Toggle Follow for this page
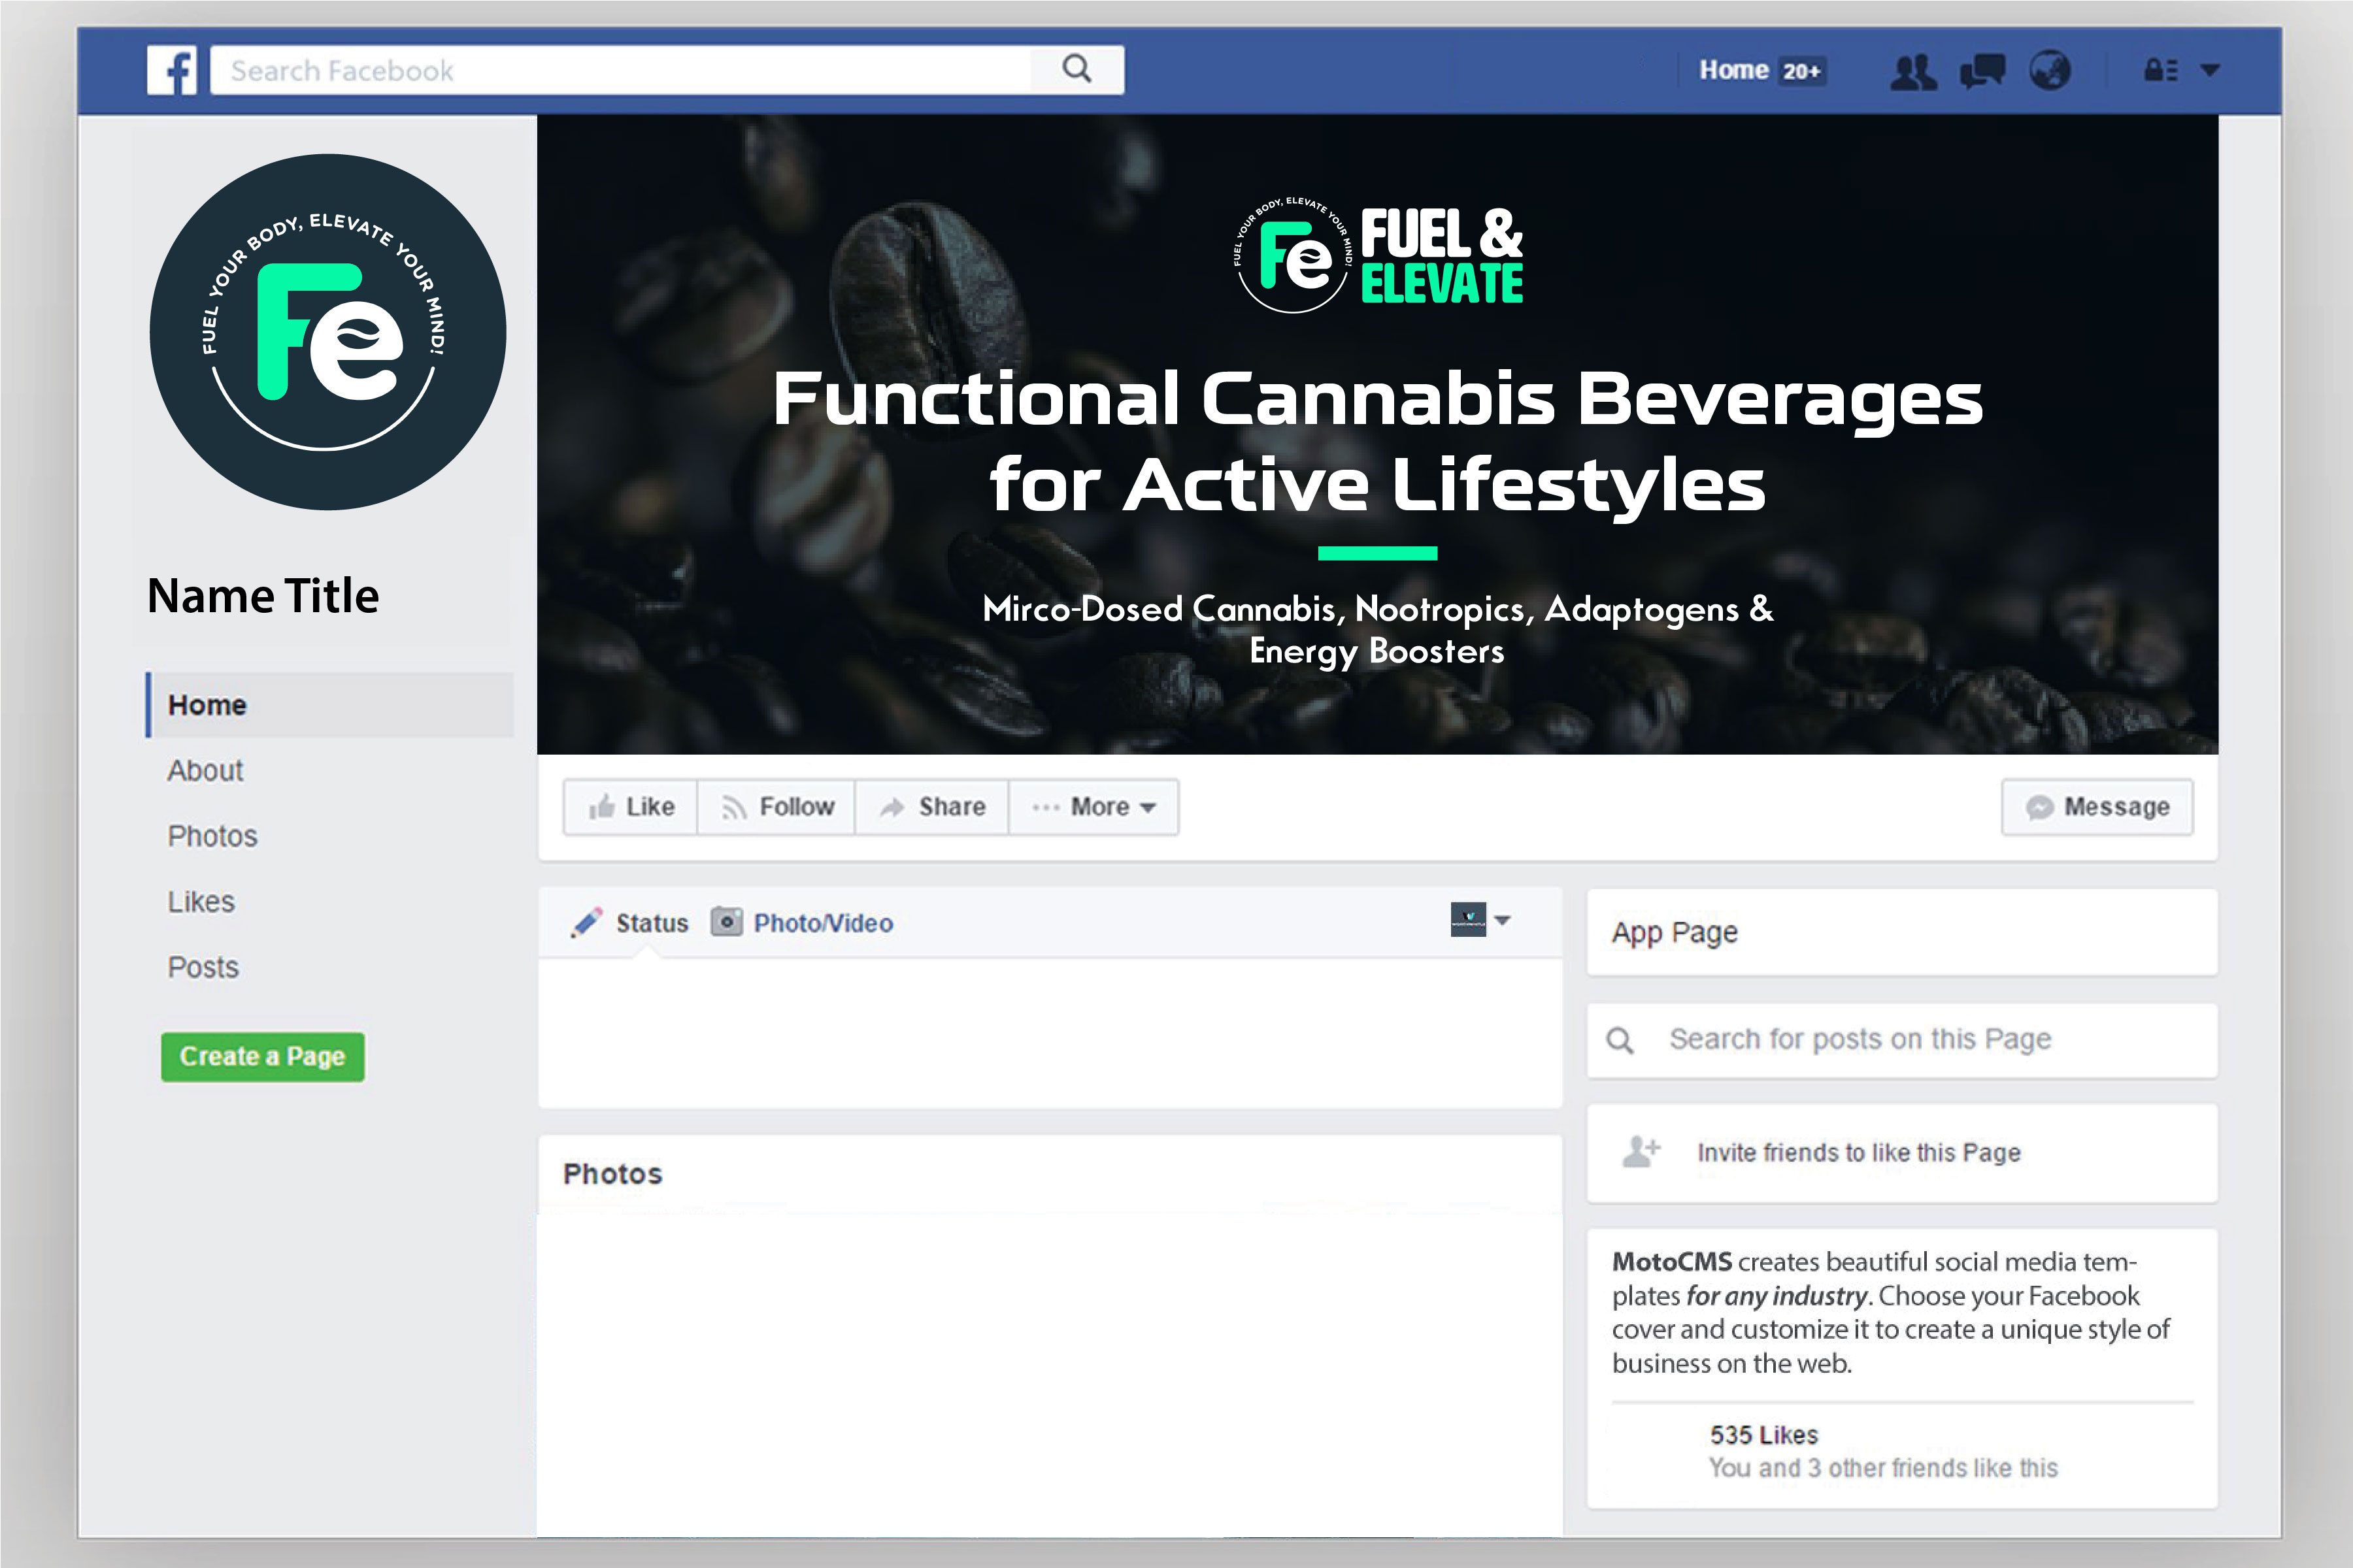Screen dimensions: 2353x1568 (777, 807)
